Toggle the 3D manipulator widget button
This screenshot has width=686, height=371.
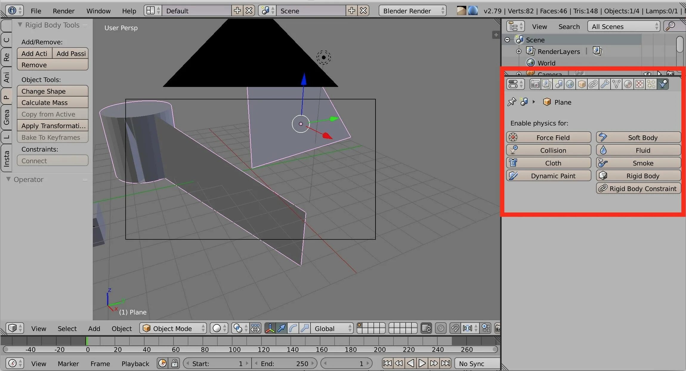click(270, 328)
